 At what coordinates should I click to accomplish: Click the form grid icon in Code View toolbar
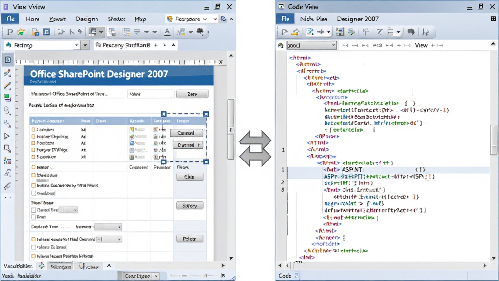pyautogui.click(x=340, y=32)
